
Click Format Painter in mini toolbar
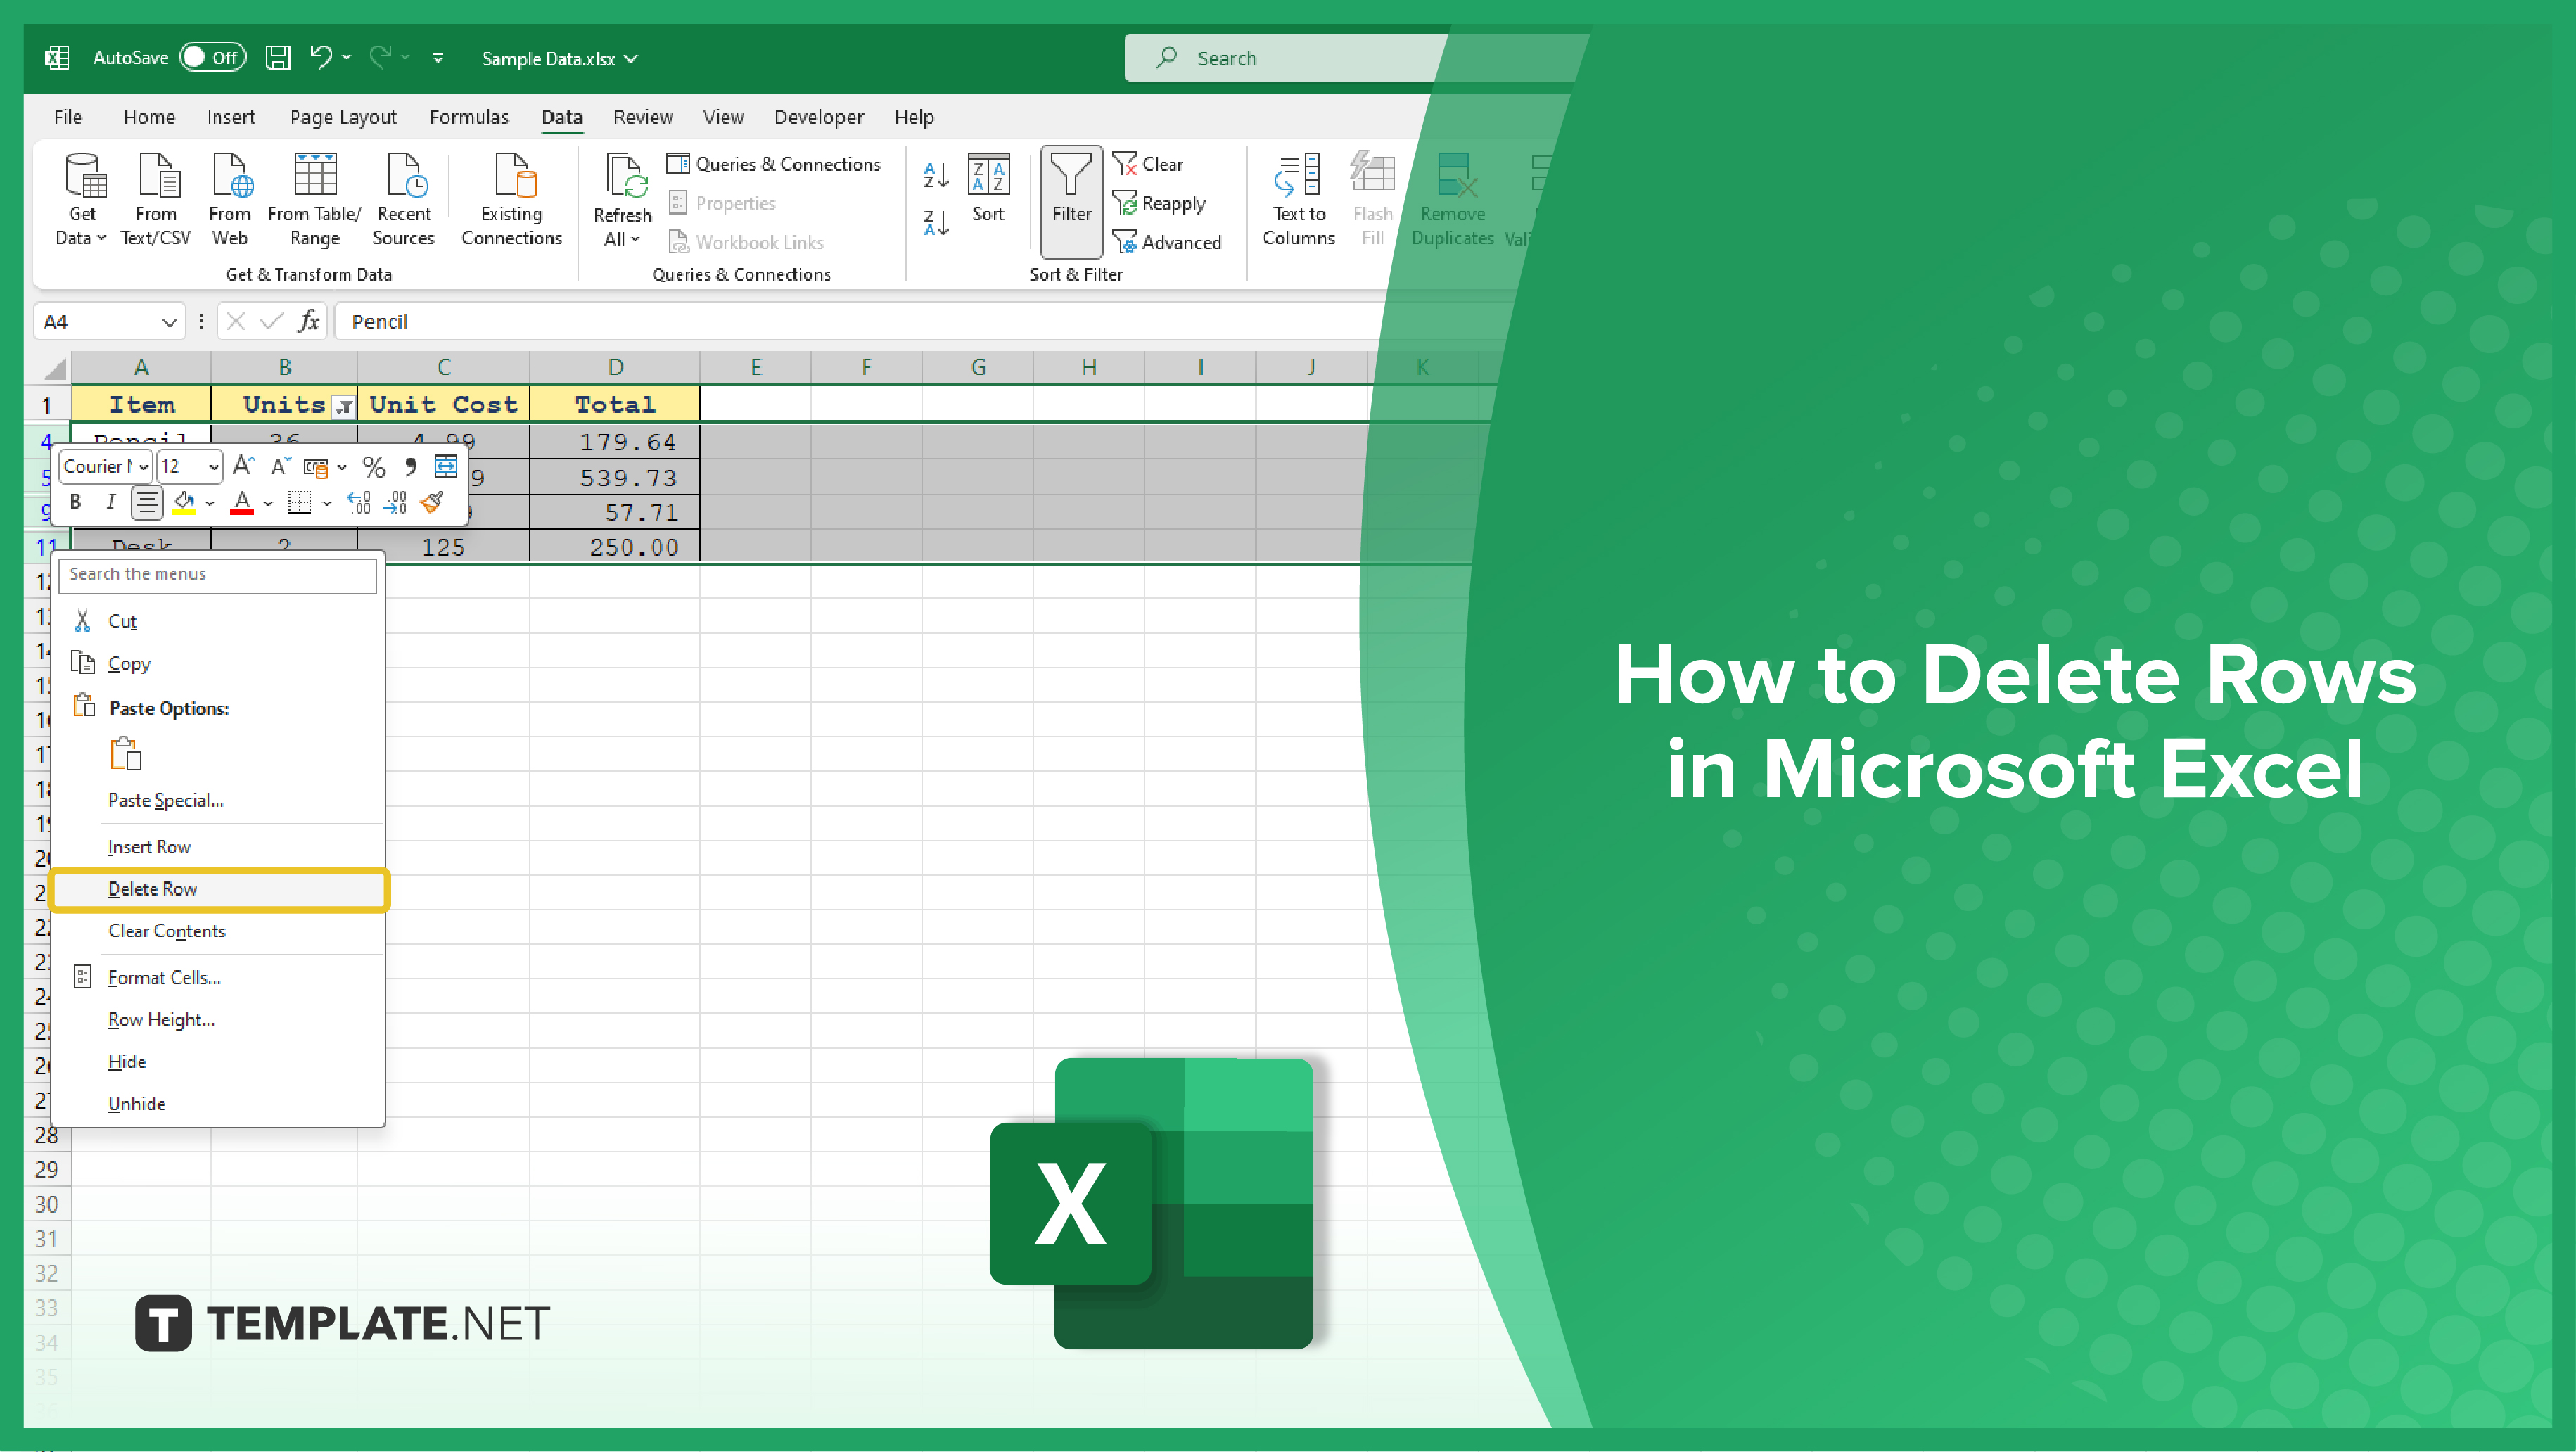point(432,502)
